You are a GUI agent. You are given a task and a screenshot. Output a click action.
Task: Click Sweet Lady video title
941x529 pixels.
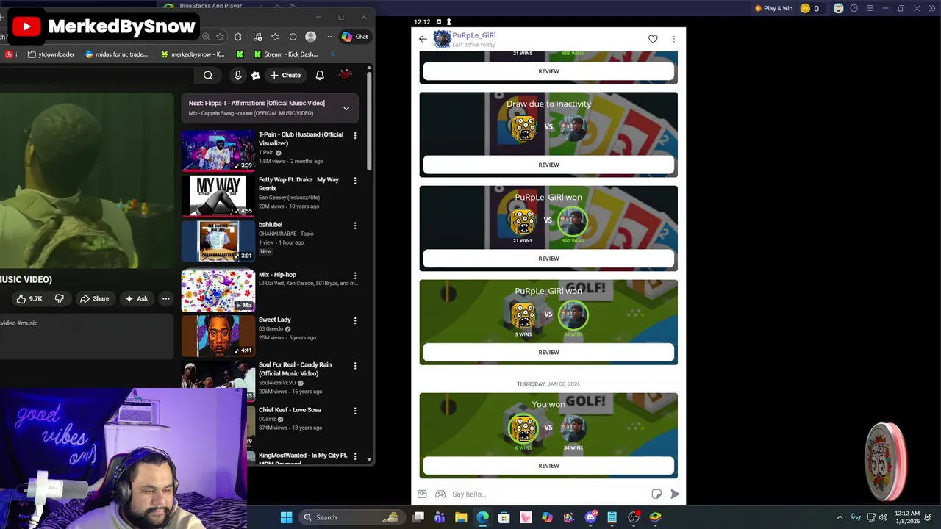(x=275, y=320)
